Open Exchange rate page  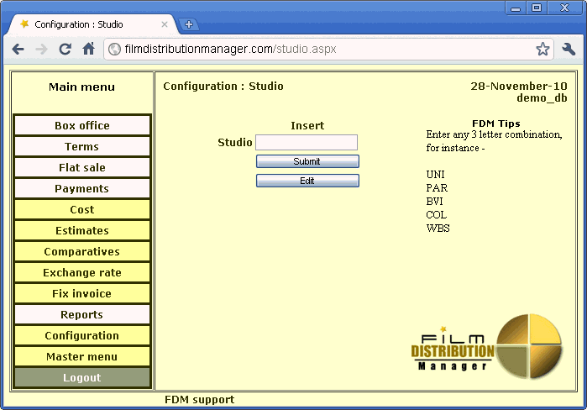coord(82,273)
